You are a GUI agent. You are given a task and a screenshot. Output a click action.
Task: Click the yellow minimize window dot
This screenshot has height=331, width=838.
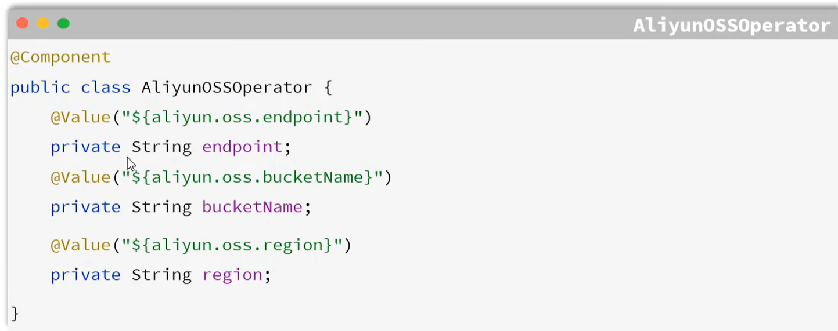click(x=43, y=24)
